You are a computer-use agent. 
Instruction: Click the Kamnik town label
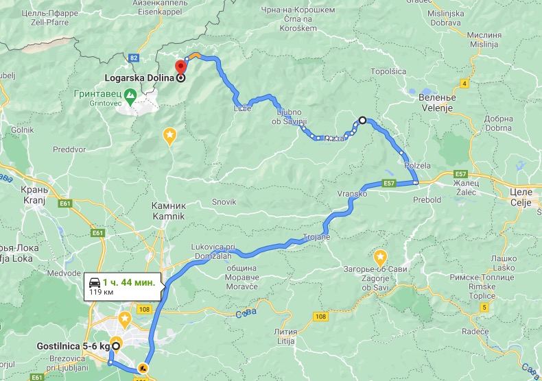tap(169, 217)
